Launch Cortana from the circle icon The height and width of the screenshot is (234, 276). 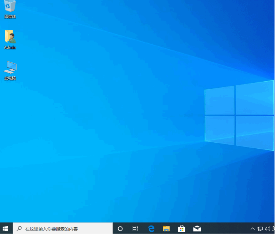(120, 228)
